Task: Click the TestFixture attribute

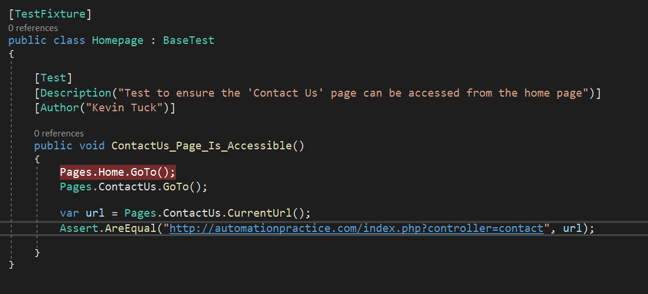Action: pos(50,14)
